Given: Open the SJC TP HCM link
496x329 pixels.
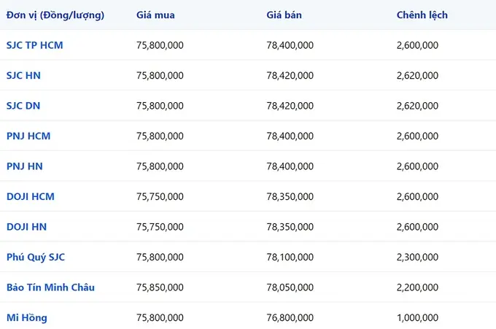Looking at the screenshot, I should pos(34,45).
